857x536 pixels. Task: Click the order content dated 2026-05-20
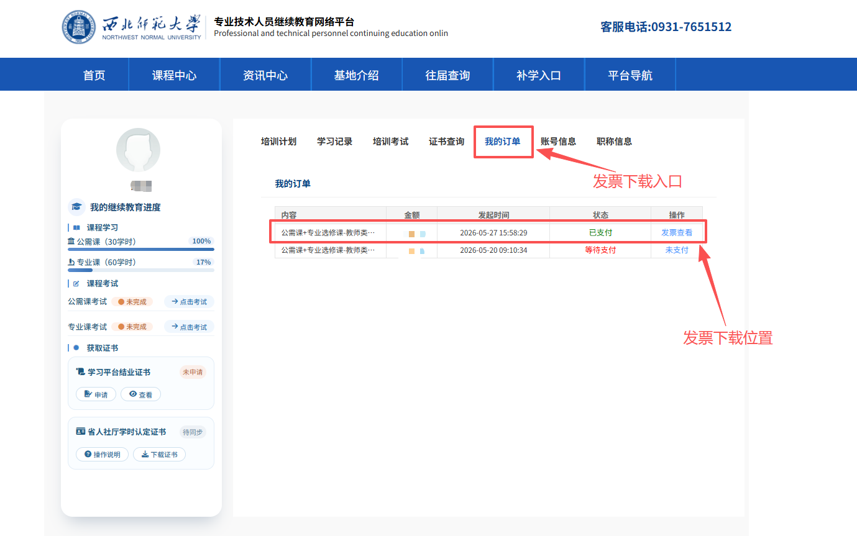[328, 250]
